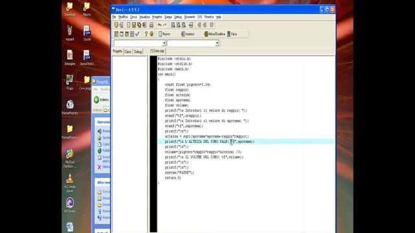Image resolution: width=415 pixels, height=233 pixels.
Task: Click the rebuild all icon
Action: [x=132, y=34]
